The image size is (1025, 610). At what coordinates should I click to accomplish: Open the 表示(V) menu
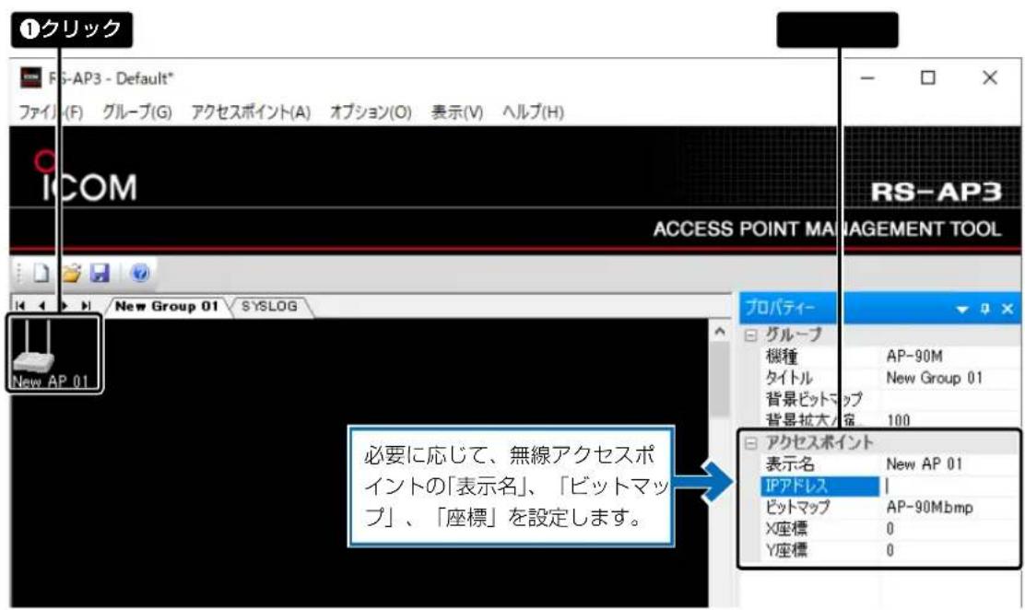pyautogui.click(x=457, y=111)
